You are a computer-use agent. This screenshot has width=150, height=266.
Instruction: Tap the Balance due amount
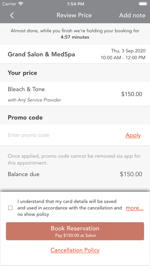131,174
